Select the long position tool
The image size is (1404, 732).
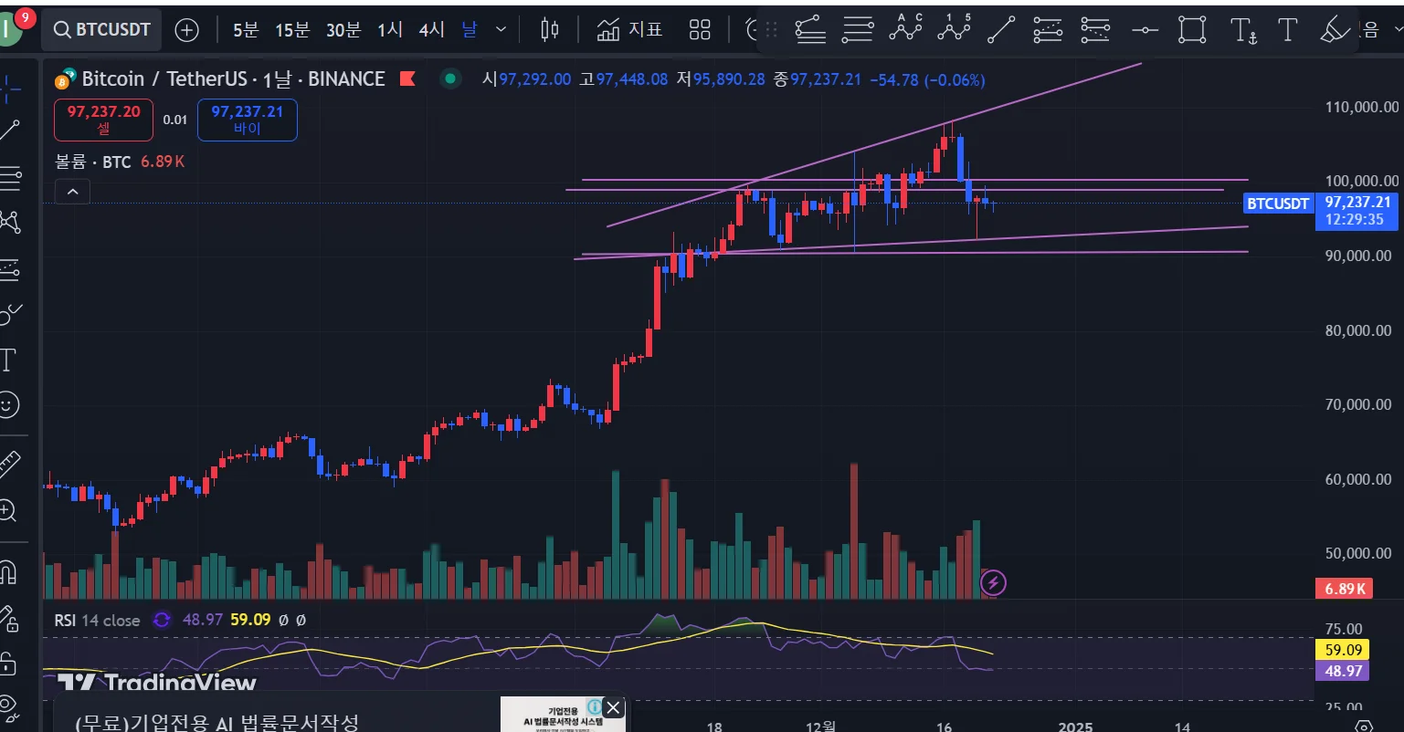pyautogui.click(x=1049, y=30)
